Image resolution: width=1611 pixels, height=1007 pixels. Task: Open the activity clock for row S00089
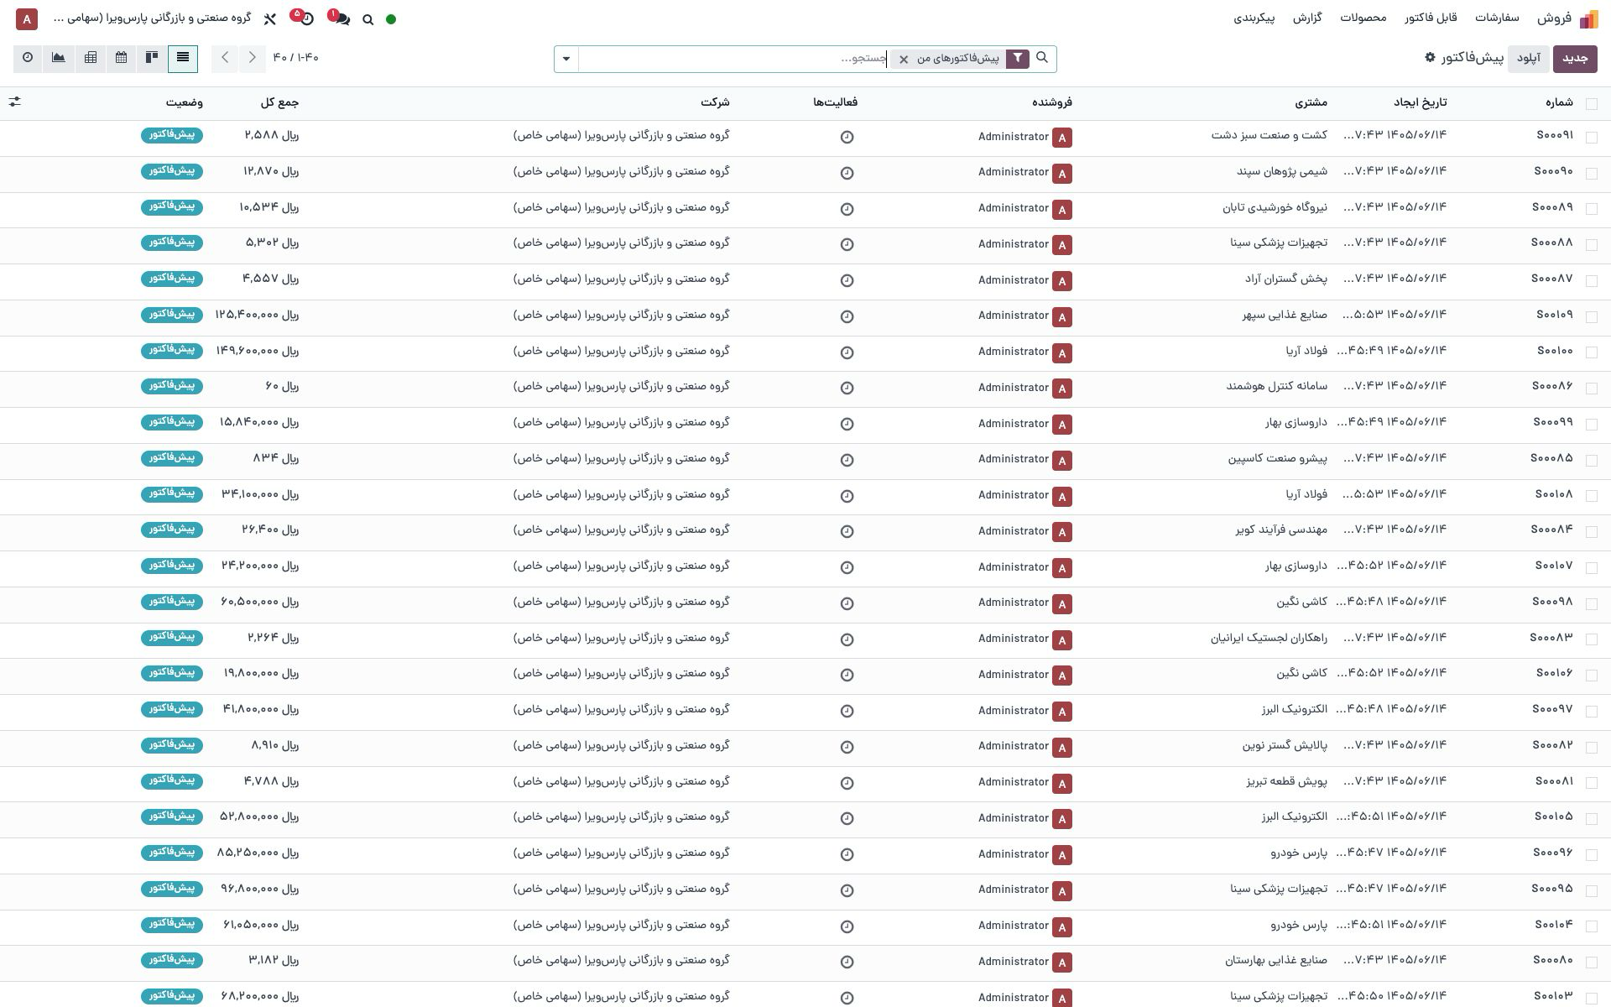pos(847,209)
